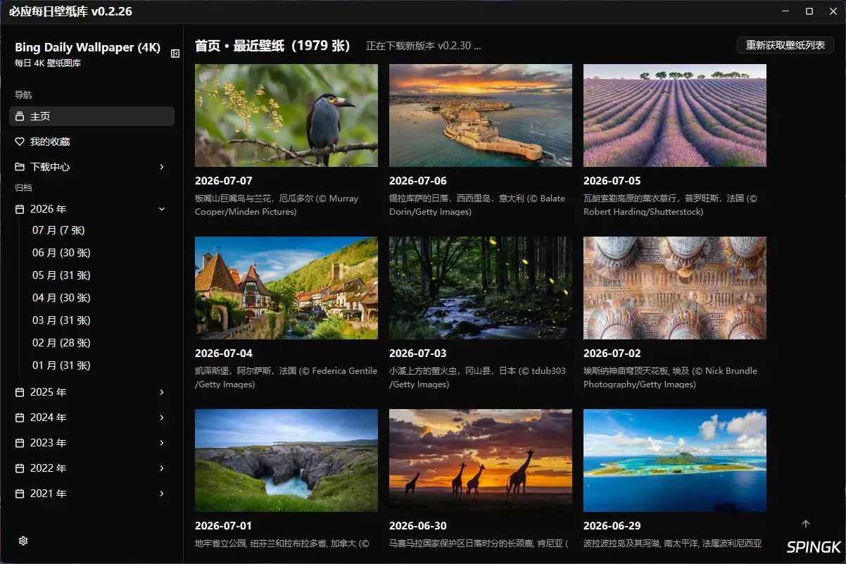Click the calendar icon next to 2021 年
This screenshot has width=846, height=564.
(20, 494)
